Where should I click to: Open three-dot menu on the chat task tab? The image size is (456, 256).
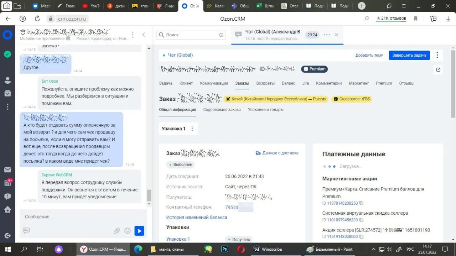click(327, 35)
